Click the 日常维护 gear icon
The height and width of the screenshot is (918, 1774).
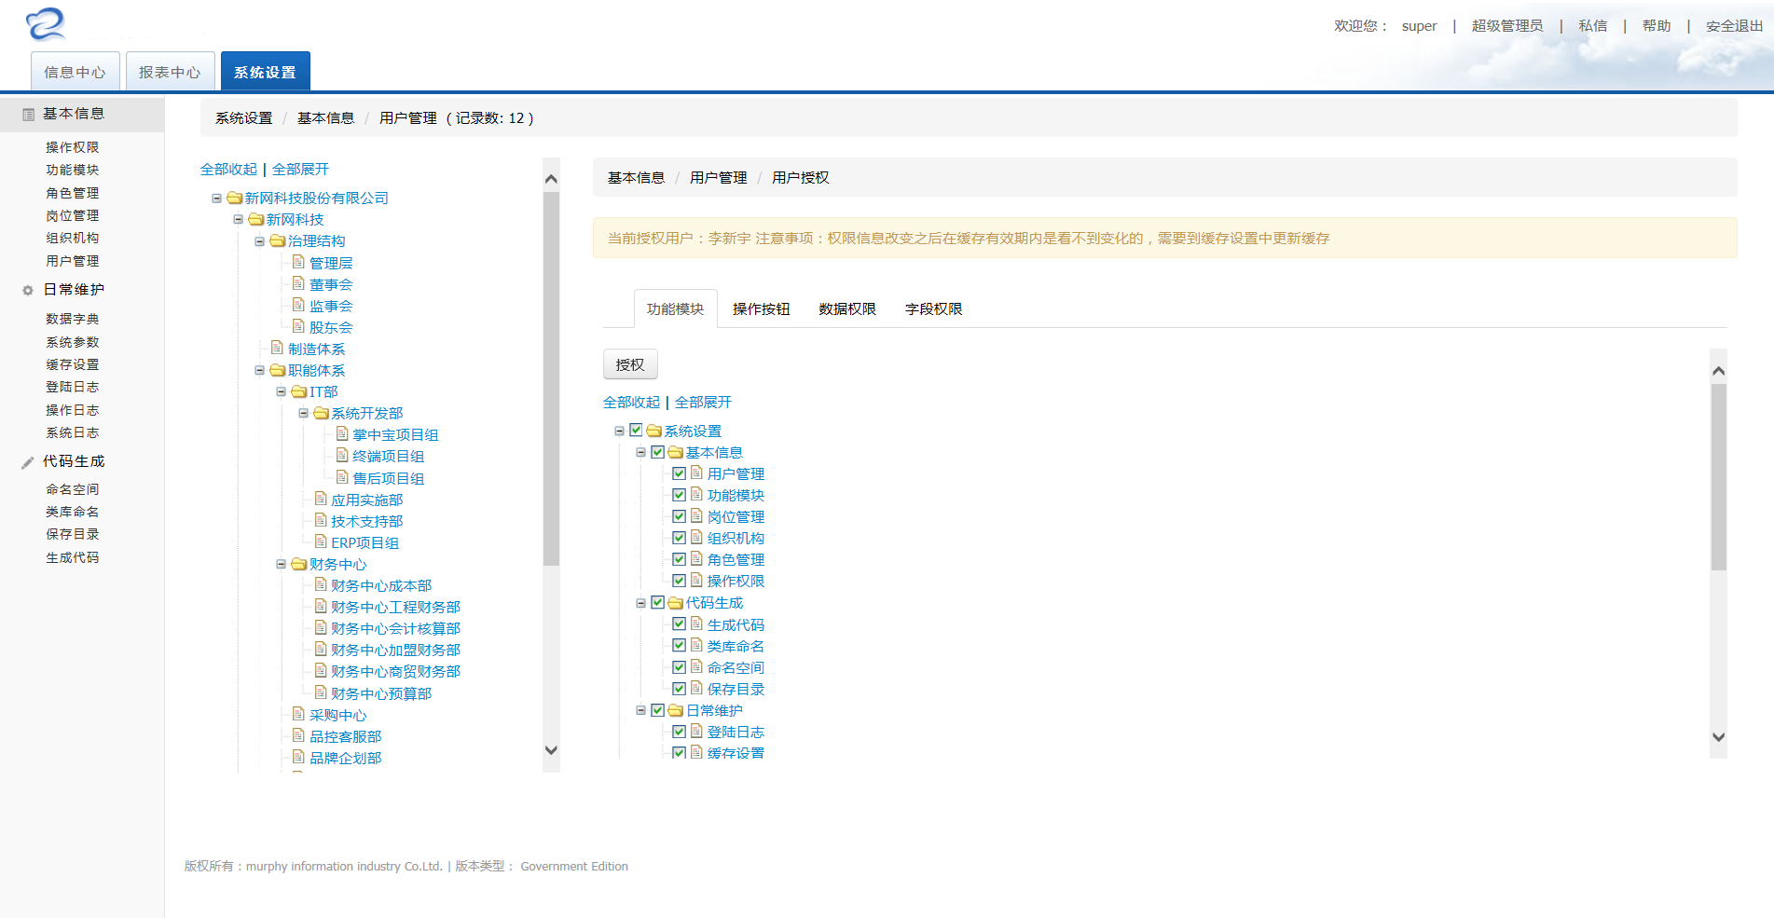pos(28,291)
